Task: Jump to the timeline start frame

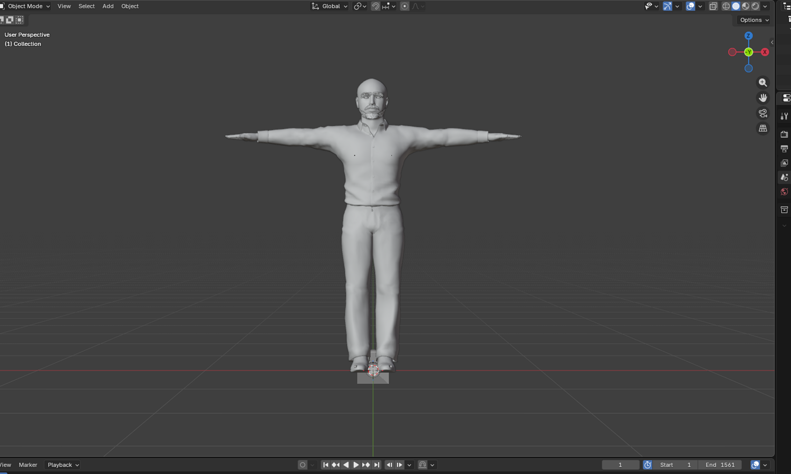Action: tap(325, 465)
